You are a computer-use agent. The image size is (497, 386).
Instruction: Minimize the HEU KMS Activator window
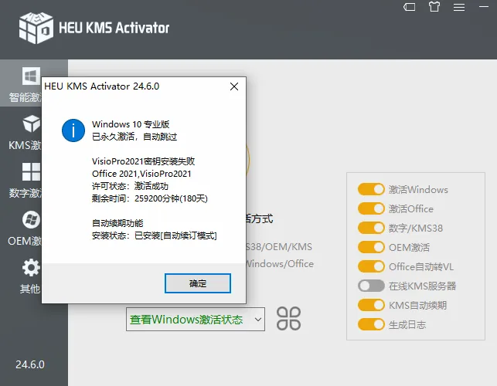click(x=484, y=6)
